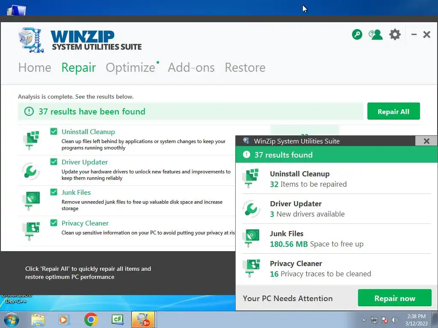Click the Show Desktop strip at taskbar end
The width and height of the screenshot is (438, 328).
[x=435, y=319]
